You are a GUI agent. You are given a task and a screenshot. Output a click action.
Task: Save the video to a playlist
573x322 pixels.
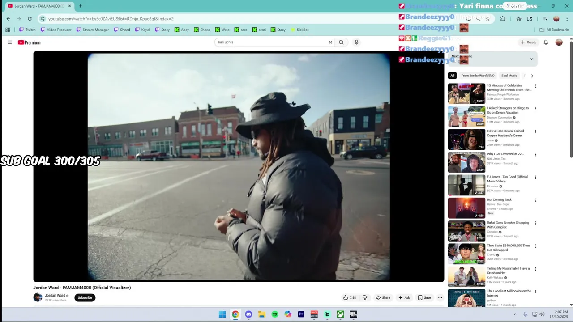click(424, 297)
